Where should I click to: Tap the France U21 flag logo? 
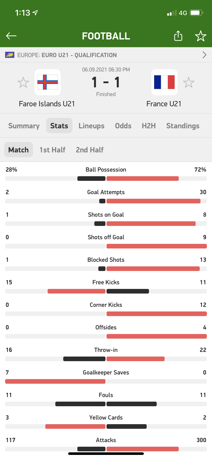click(164, 82)
